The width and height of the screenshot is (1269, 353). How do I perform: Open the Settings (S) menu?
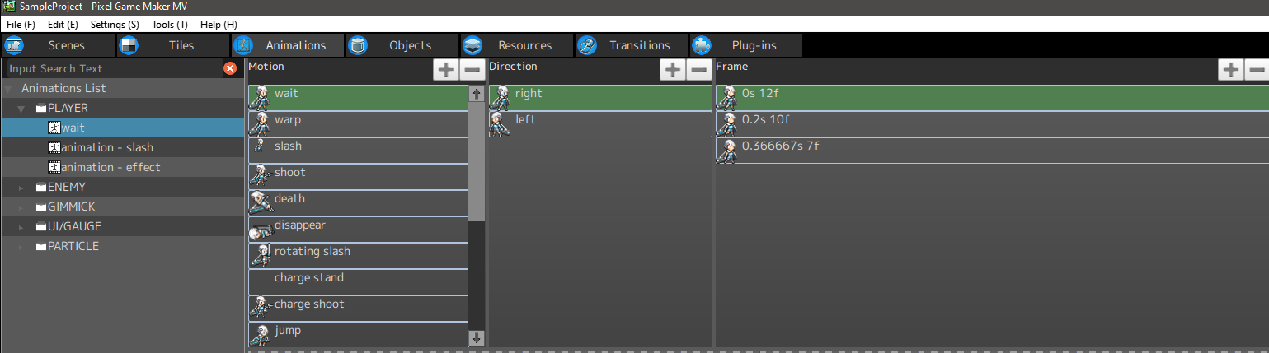tap(115, 25)
